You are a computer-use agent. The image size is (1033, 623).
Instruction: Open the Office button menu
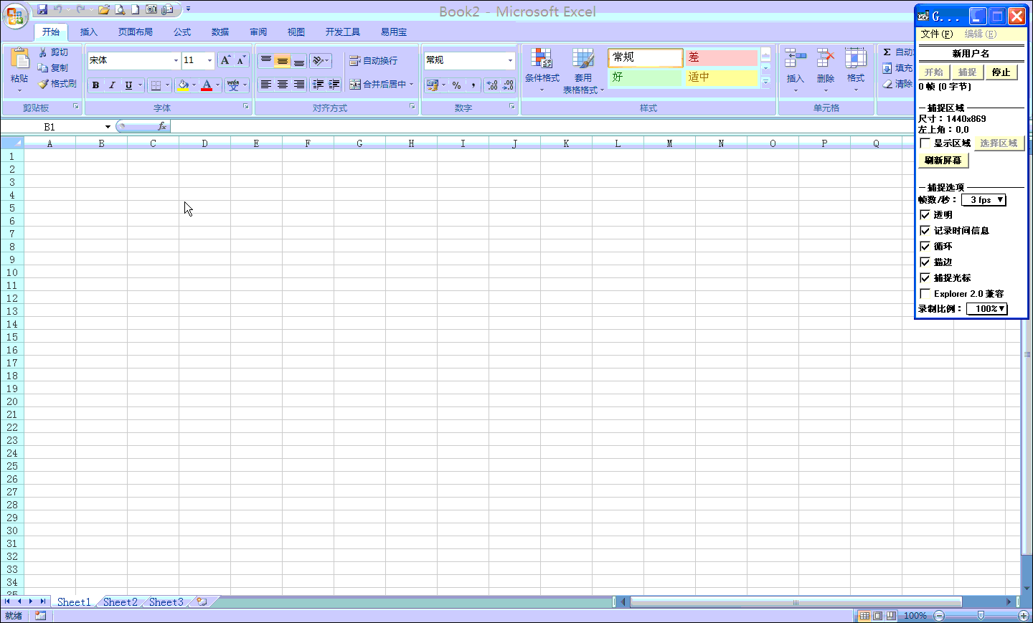click(x=15, y=16)
